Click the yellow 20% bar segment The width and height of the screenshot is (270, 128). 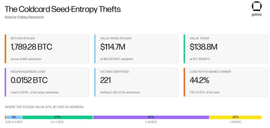[x=235, y=117]
